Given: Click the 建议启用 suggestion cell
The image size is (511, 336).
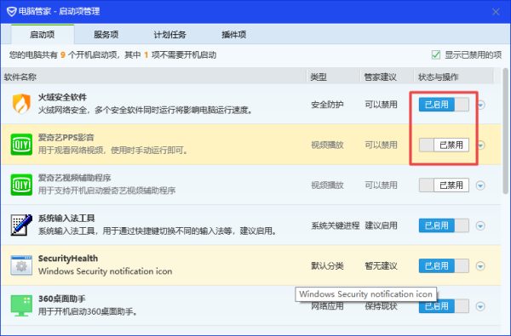Looking at the screenshot, I should pos(381,225).
